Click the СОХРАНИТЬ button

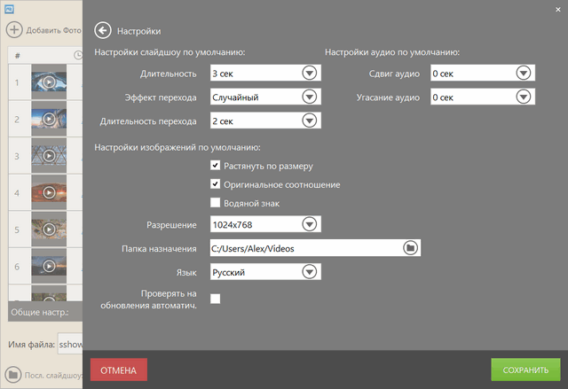click(525, 370)
